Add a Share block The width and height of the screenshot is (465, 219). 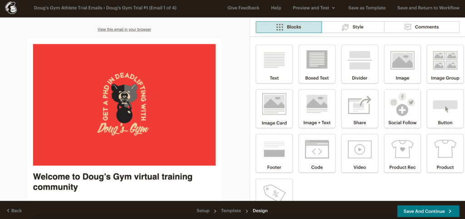360,109
